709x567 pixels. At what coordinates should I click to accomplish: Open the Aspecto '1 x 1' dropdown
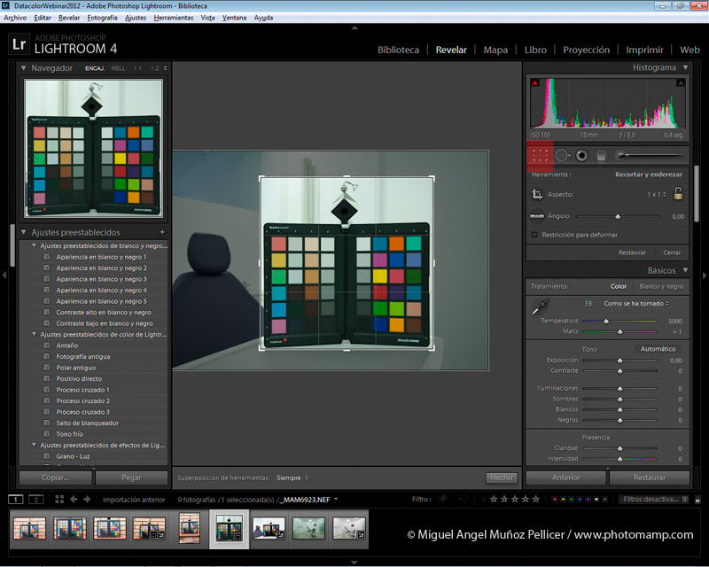tap(657, 194)
